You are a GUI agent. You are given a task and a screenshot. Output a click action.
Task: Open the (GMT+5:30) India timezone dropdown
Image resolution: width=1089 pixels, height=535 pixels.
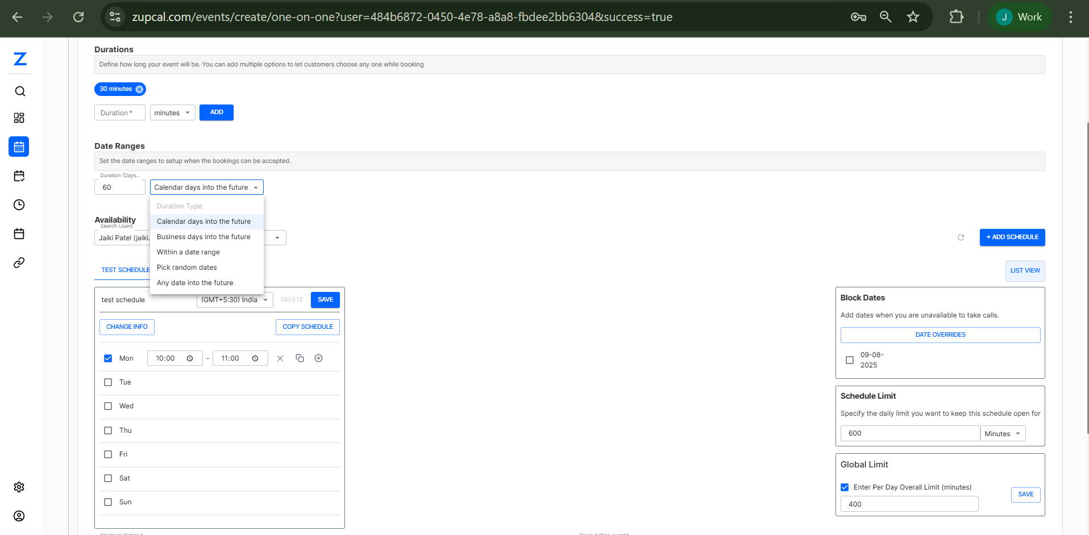pyautogui.click(x=234, y=299)
